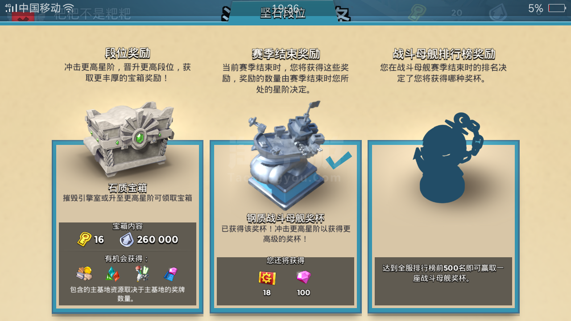Tap the silver shield icon beside 260 000
This screenshot has width=571, height=321.
(x=127, y=239)
